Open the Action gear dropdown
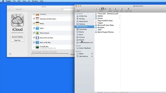The width and height of the screenshot is (166, 93). pyautogui.click(x=110, y=9)
